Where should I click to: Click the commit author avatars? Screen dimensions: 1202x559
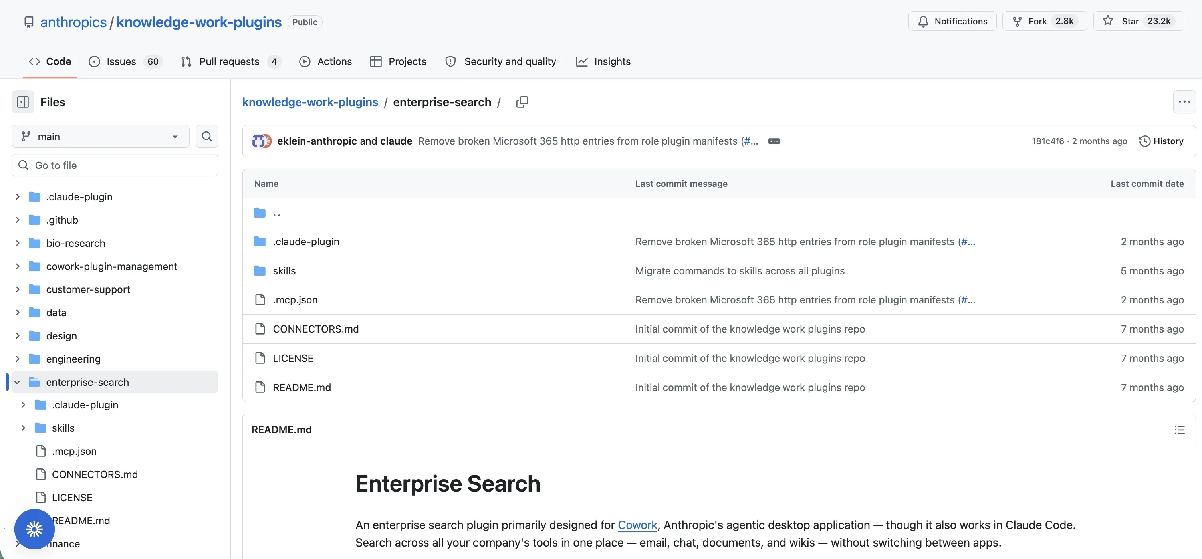tap(261, 141)
